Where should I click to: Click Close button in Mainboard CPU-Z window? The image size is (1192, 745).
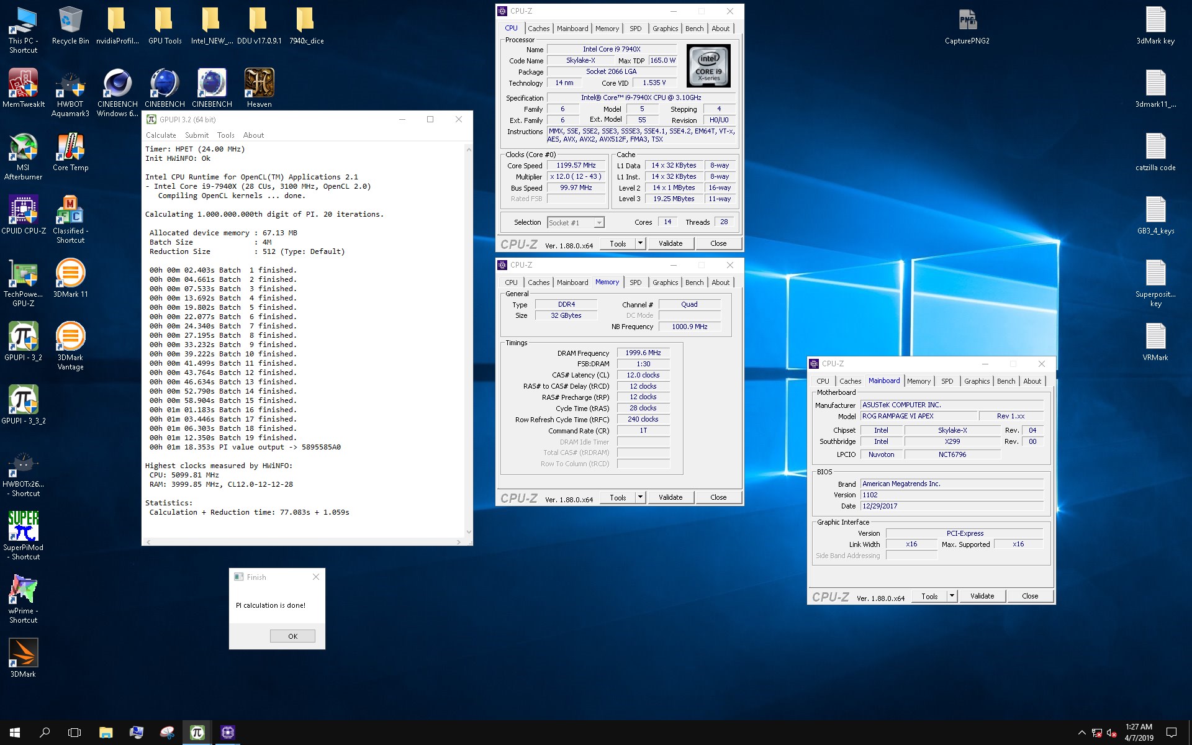pyautogui.click(x=1030, y=596)
